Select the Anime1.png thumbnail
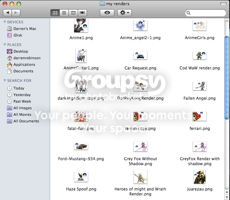Image resolution: width=230 pixels, height=200 pixels. click(x=81, y=25)
